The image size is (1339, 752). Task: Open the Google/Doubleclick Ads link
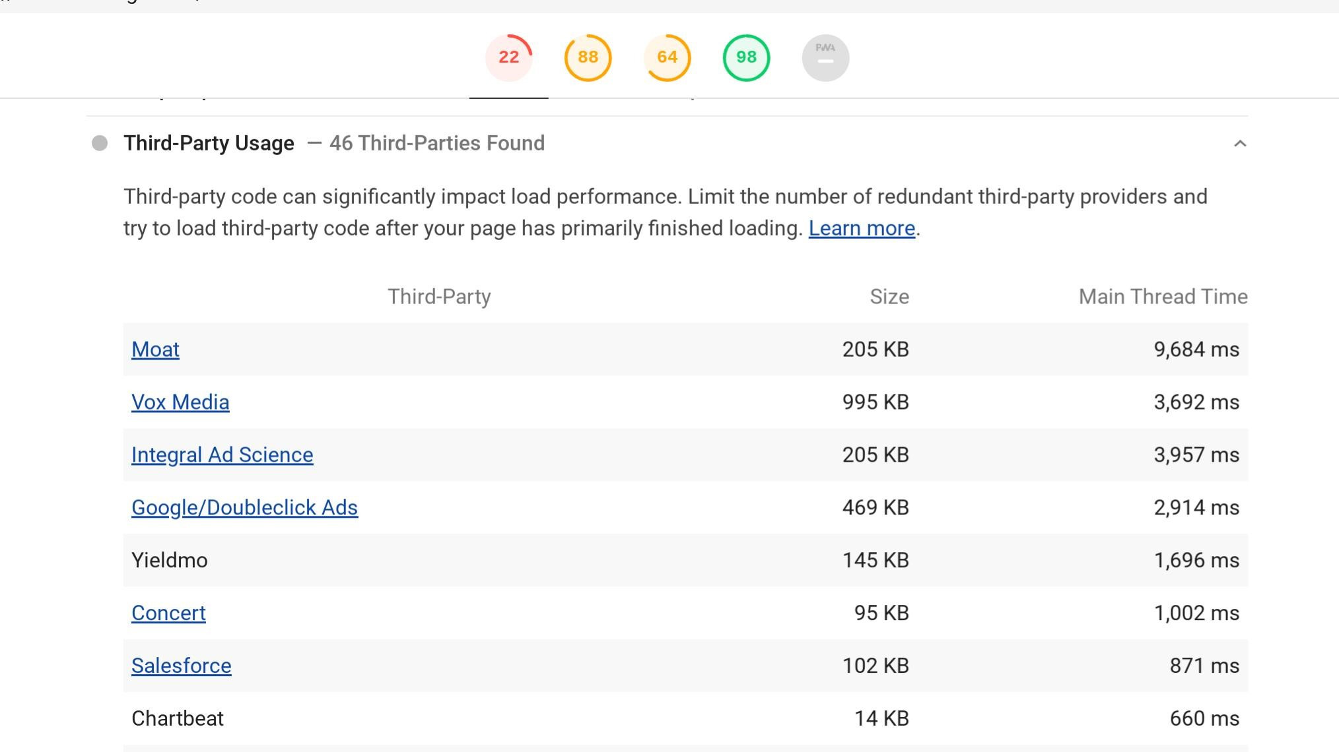[x=244, y=507]
